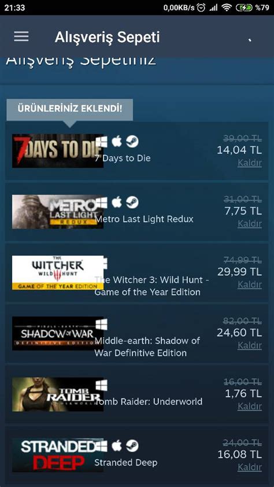Open the Stranded Deep cover image
Viewport: 274px width, 487px height.
click(58, 455)
